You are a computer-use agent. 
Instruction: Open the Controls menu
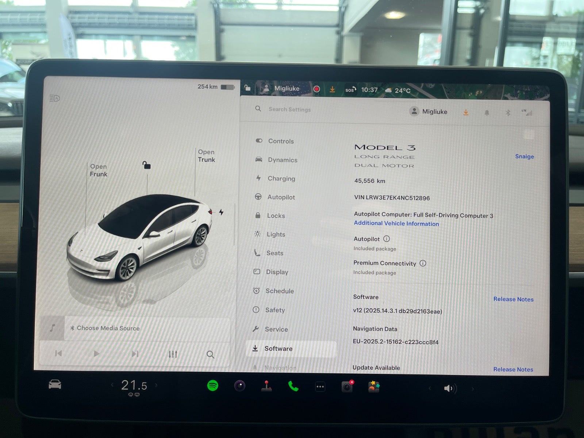(275, 141)
